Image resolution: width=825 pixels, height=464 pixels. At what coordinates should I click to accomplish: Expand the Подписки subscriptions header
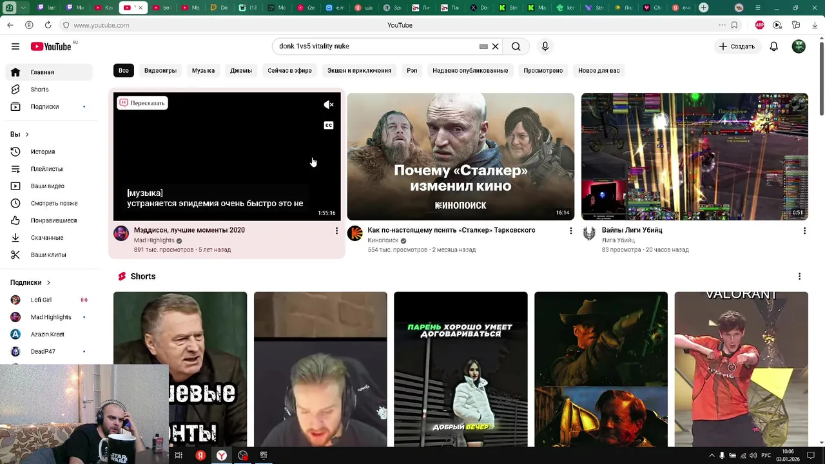tap(30, 282)
